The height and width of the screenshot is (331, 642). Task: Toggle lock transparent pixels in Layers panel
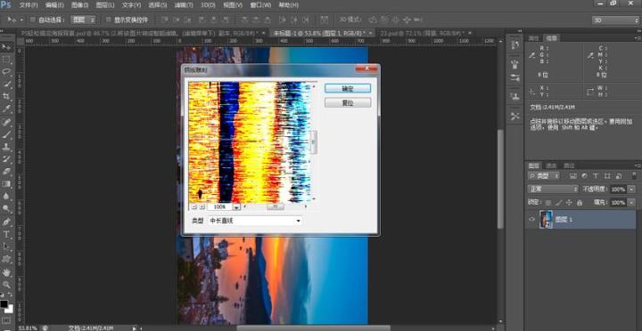point(548,203)
